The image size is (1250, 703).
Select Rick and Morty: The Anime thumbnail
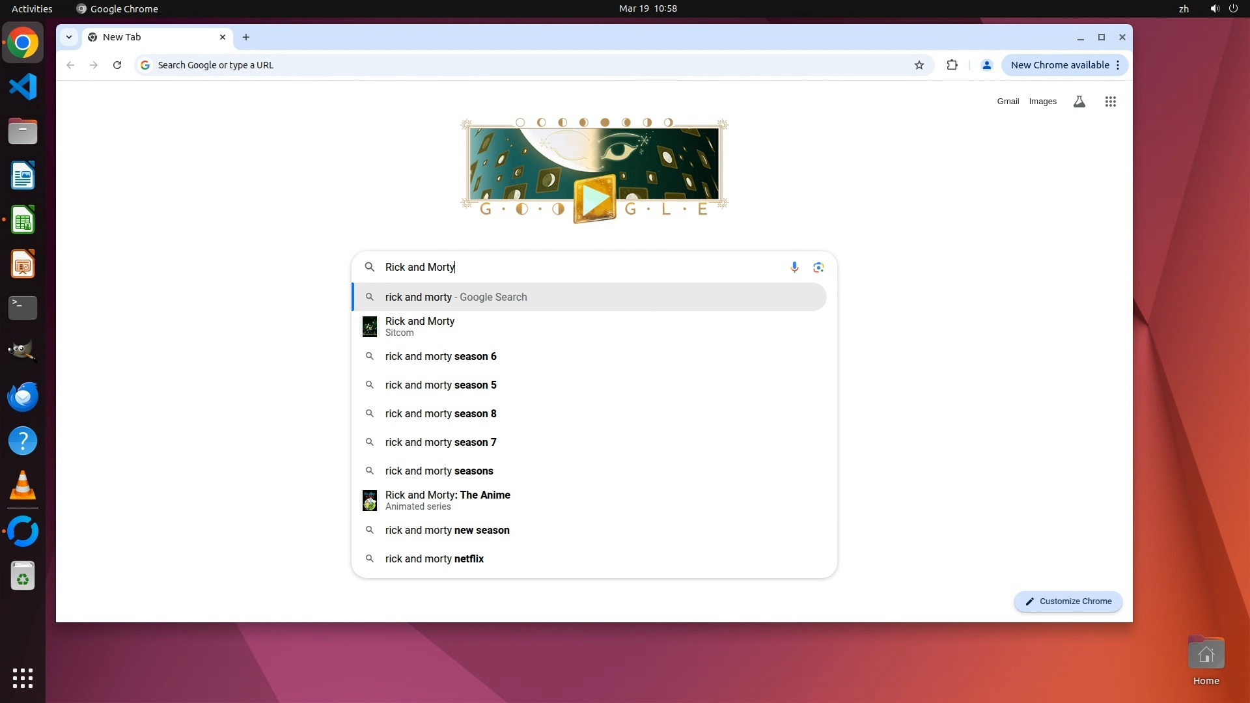(370, 501)
